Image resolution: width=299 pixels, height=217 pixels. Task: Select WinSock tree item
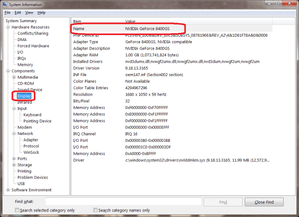[x=31, y=152]
